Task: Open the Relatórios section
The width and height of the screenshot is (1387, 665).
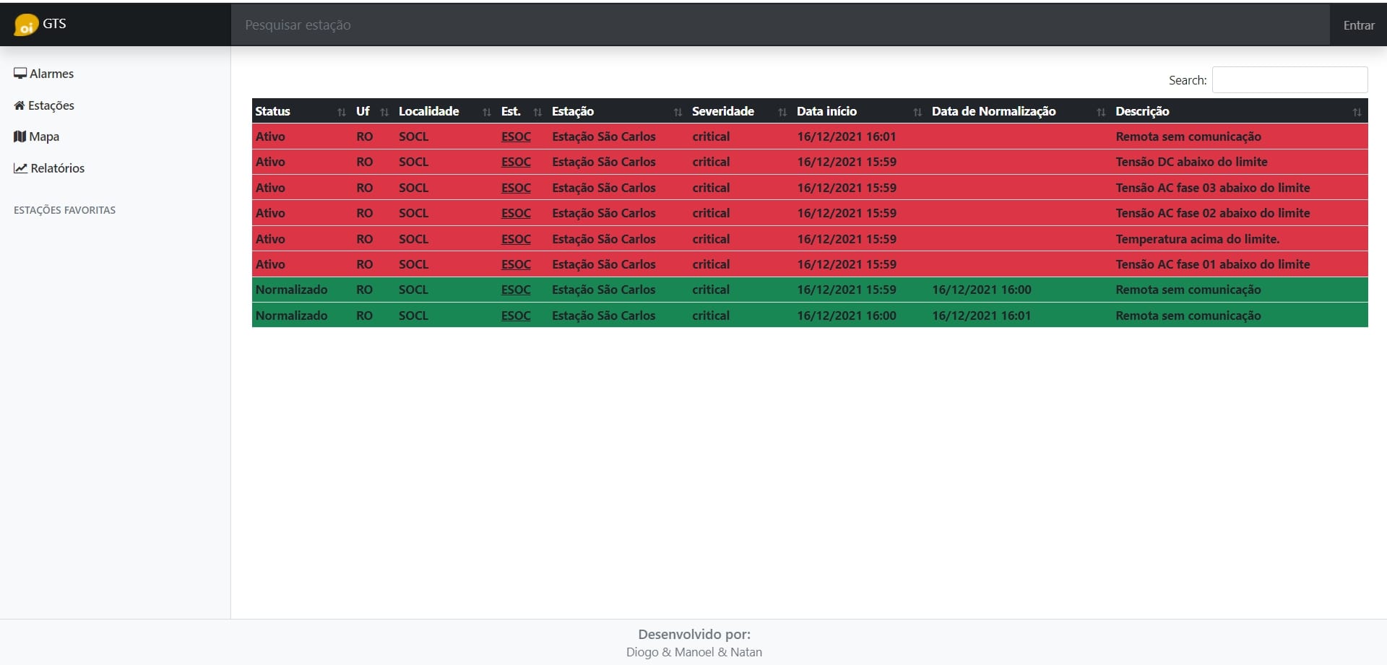Action: [49, 168]
